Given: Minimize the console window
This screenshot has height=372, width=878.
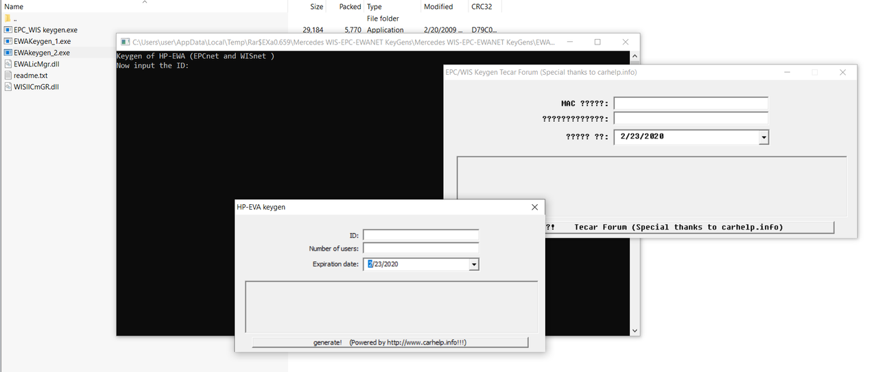Looking at the screenshot, I should (x=570, y=42).
